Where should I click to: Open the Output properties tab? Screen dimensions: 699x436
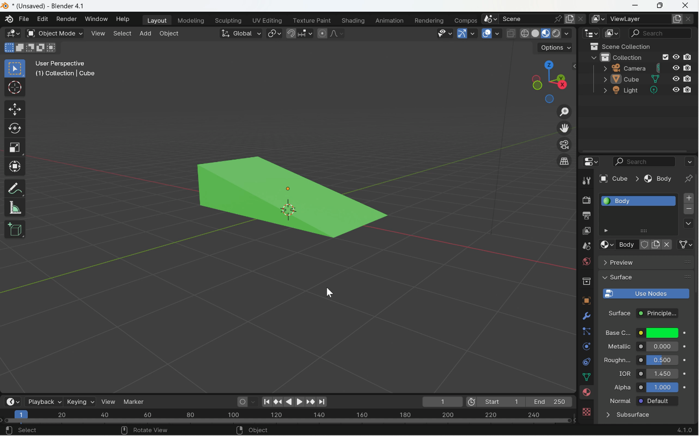click(587, 216)
